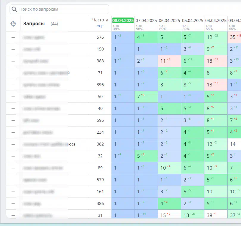
Task: Click the Запросы column header
Action: pyautogui.click(x=34, y=24)
